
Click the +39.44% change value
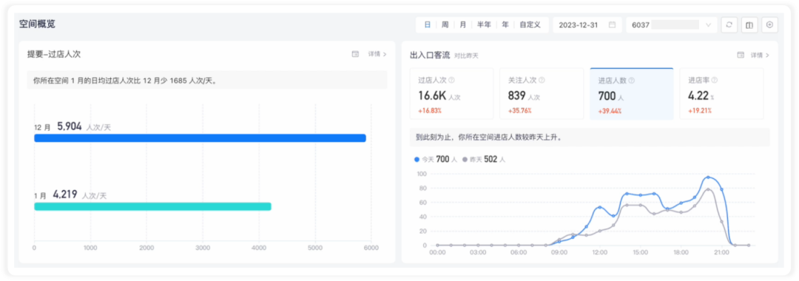tap(610, 111)
